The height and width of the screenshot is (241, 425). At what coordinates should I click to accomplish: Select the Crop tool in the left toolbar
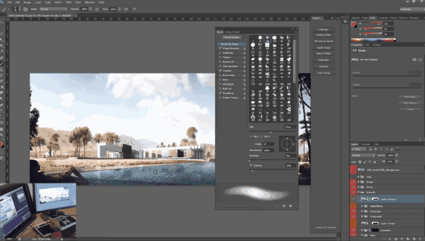(x=2, y=46)
